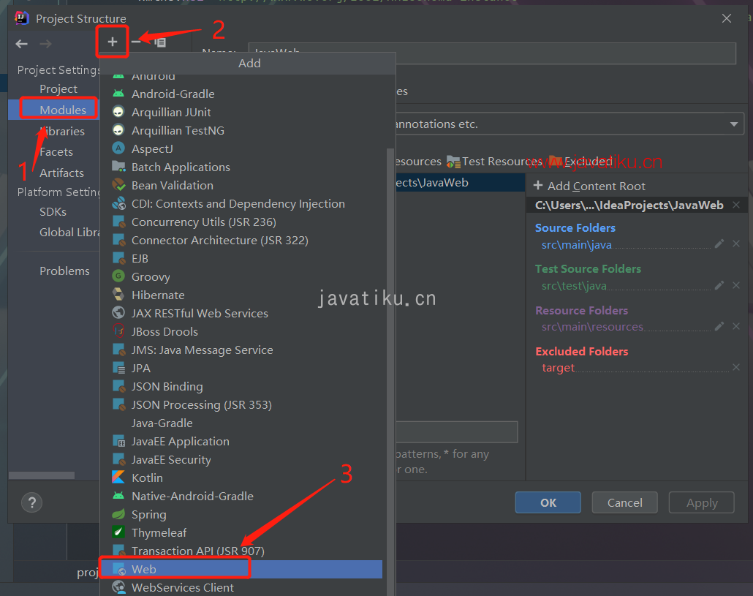Unmark src\main\resources with its X
This screenshot has width=753, height=596.
735,326
